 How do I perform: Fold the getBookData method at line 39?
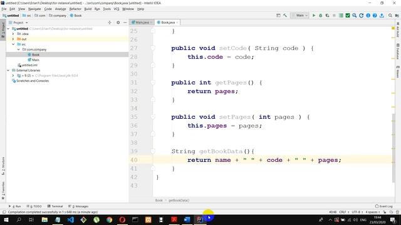[153, 151]
